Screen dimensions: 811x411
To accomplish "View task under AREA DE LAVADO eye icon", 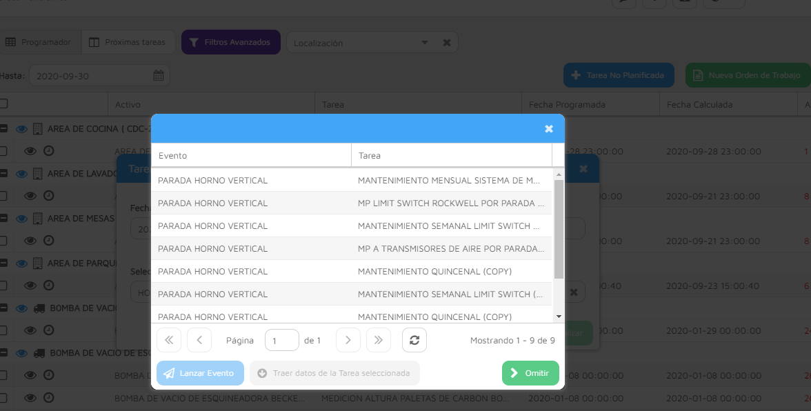I will click(x=30, y=196).
